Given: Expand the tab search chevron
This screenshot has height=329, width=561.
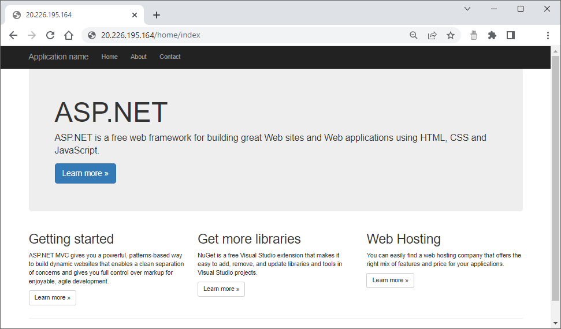Looking at the screenshot, I should click(x=467, y=9).
